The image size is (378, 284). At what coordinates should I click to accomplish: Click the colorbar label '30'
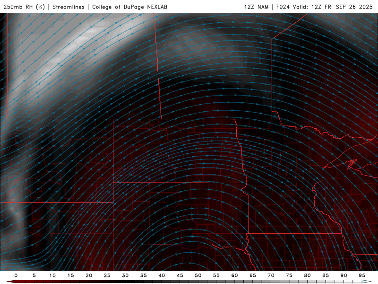[x=125, y=275]
